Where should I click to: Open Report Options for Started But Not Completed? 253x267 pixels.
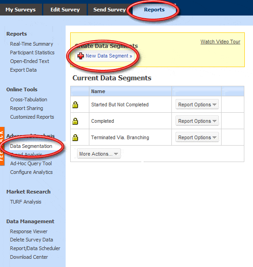click(x=197, y=105)
